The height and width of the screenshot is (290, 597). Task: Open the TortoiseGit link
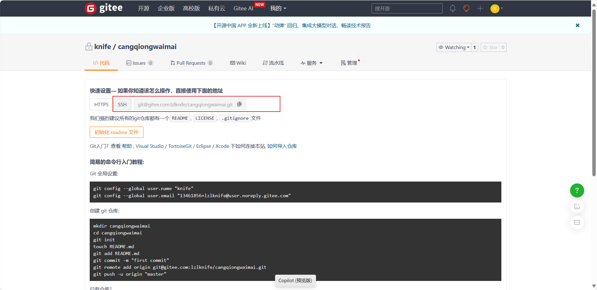pyautogui.click(x=180, y=146)
